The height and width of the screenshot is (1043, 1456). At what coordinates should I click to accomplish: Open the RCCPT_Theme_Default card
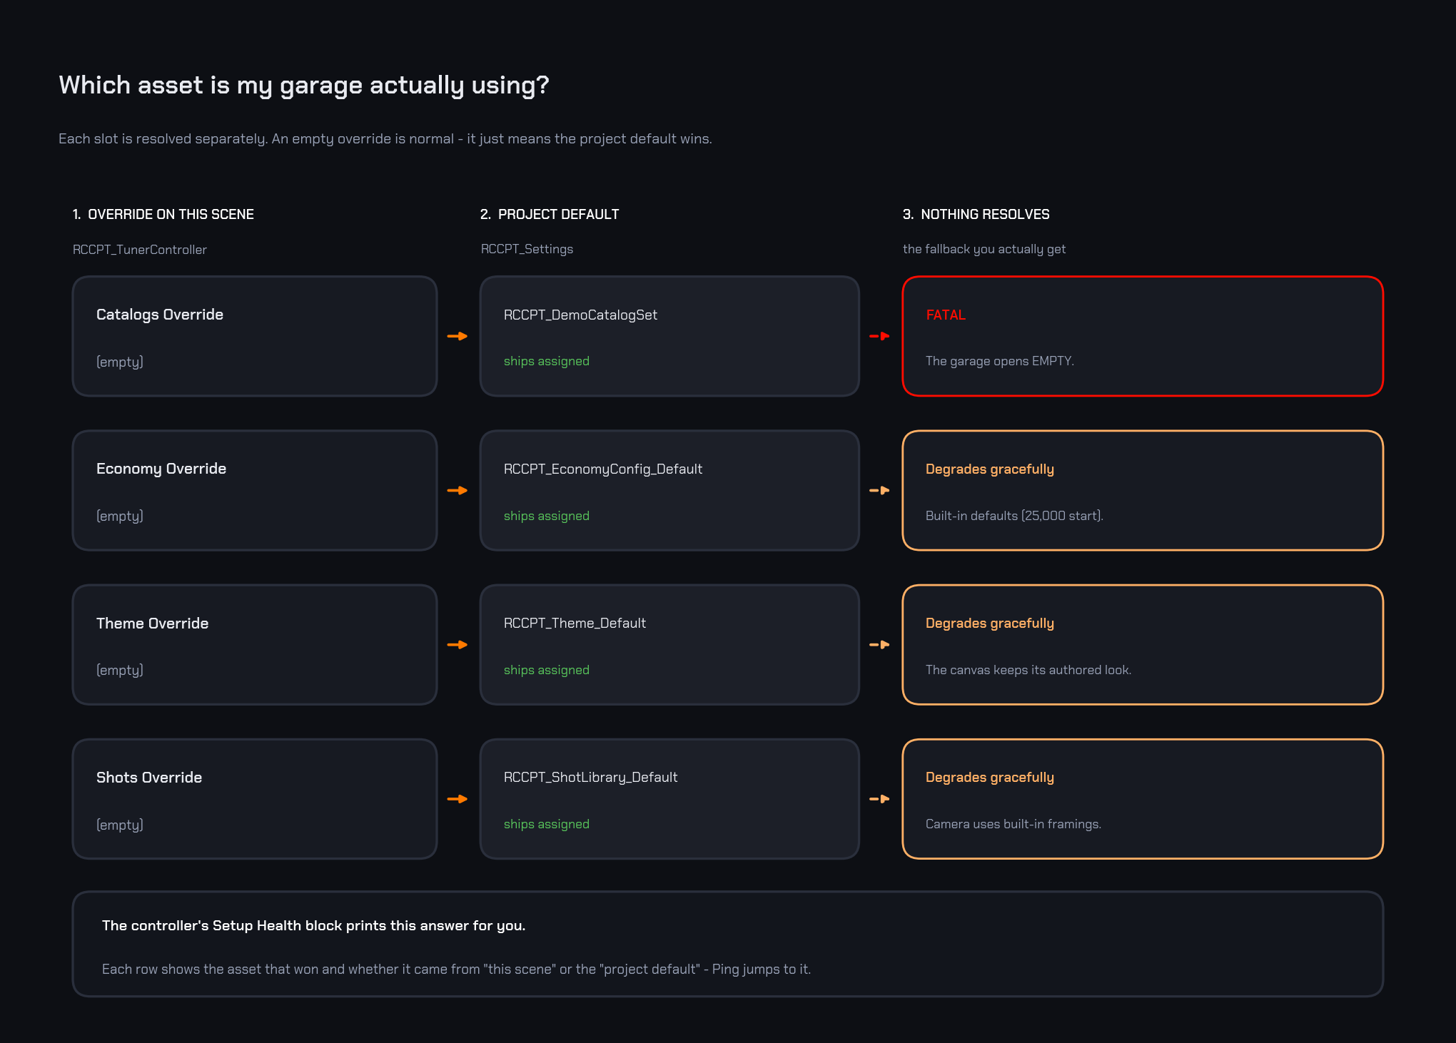tap(669, 645)
